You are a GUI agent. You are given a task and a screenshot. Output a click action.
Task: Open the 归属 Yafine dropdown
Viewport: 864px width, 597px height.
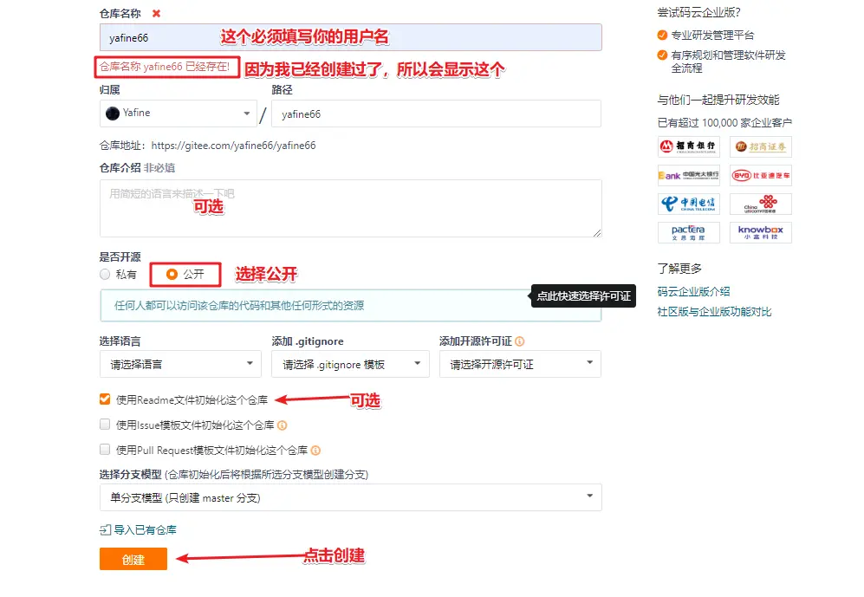coord(178,114)
